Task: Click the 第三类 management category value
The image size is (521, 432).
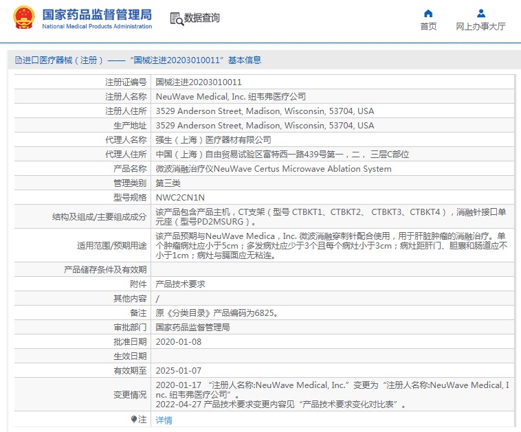Action: point(168,183)
